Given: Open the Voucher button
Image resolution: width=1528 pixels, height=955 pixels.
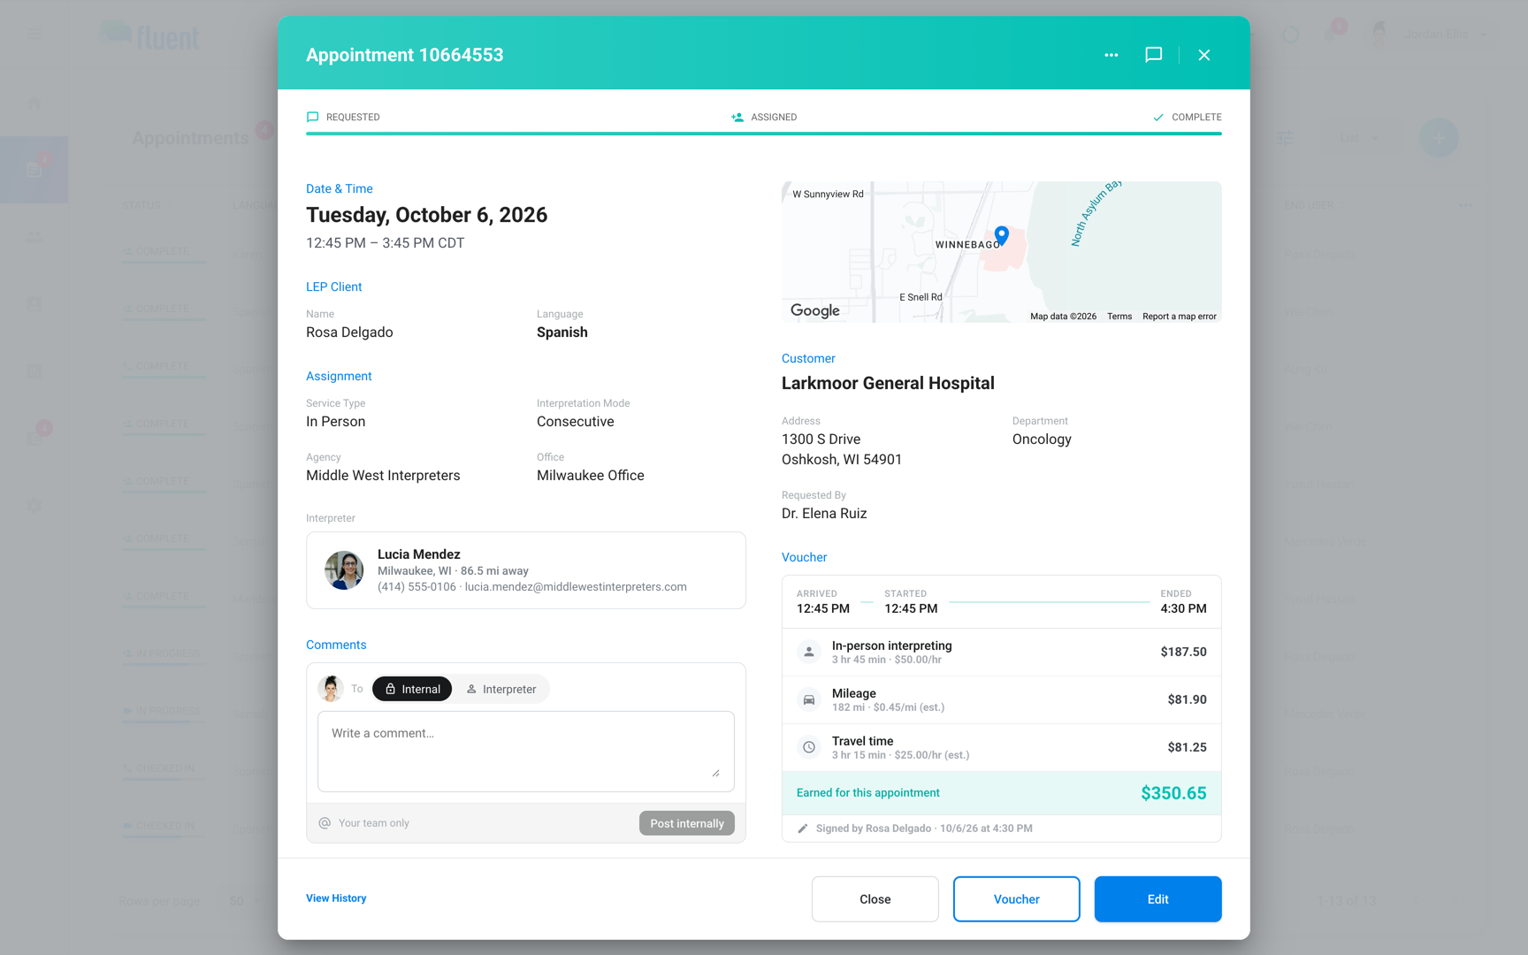Looking at the screenshot, I should pyautogui.click(x=1016, y=899).
